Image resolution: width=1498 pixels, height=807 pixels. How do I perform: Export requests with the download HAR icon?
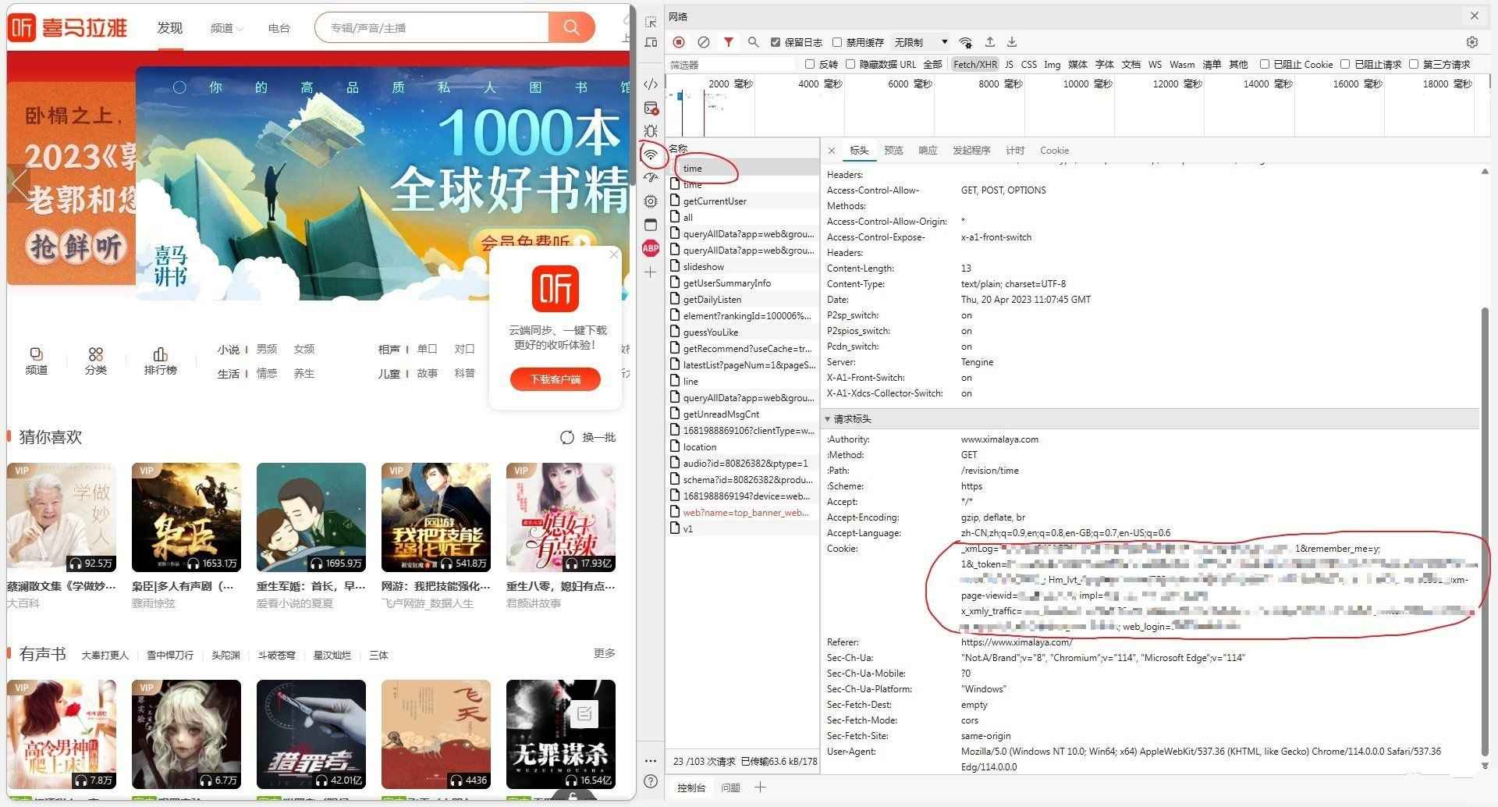tap(1012, 42)
